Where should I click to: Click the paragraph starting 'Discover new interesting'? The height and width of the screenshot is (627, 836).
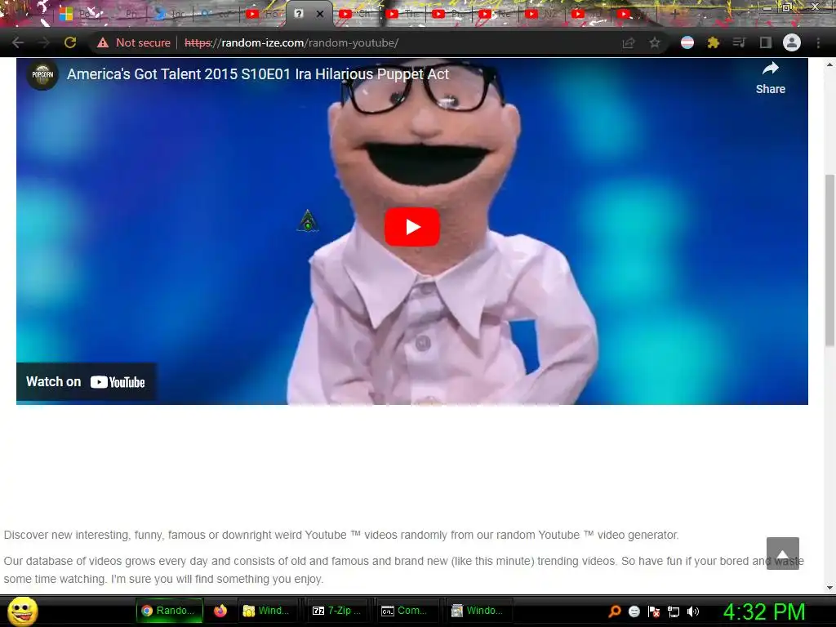pos(341,535)
